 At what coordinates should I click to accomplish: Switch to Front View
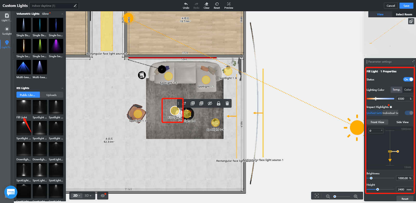coord(377,122)
